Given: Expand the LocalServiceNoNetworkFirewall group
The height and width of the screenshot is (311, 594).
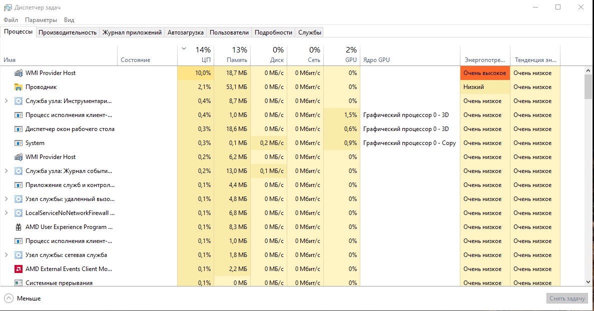Looking at the screenshot, I should coord(6,213).
